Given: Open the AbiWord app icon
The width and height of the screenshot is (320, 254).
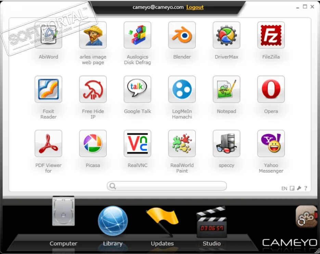Looking at the screenshot, I should click(x=48, y=35).
